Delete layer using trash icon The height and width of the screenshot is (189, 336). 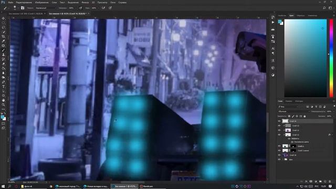pos(330,182)
